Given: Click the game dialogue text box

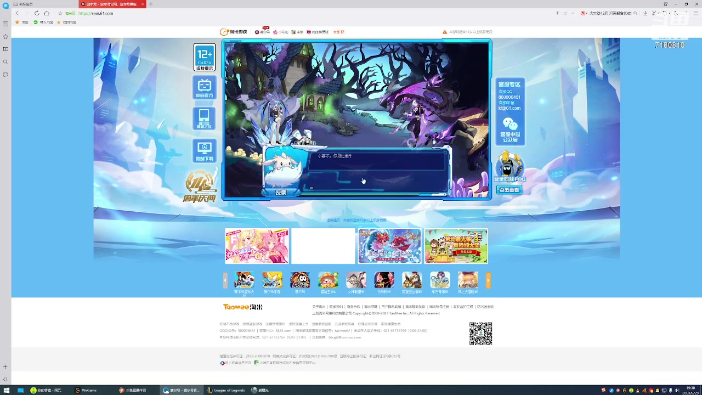Looking at the screenshot, I should tap(377, 169).
